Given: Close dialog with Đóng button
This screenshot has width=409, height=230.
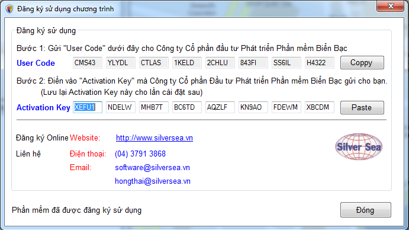Looking at the screenshot, I should (x=365, y=210).
